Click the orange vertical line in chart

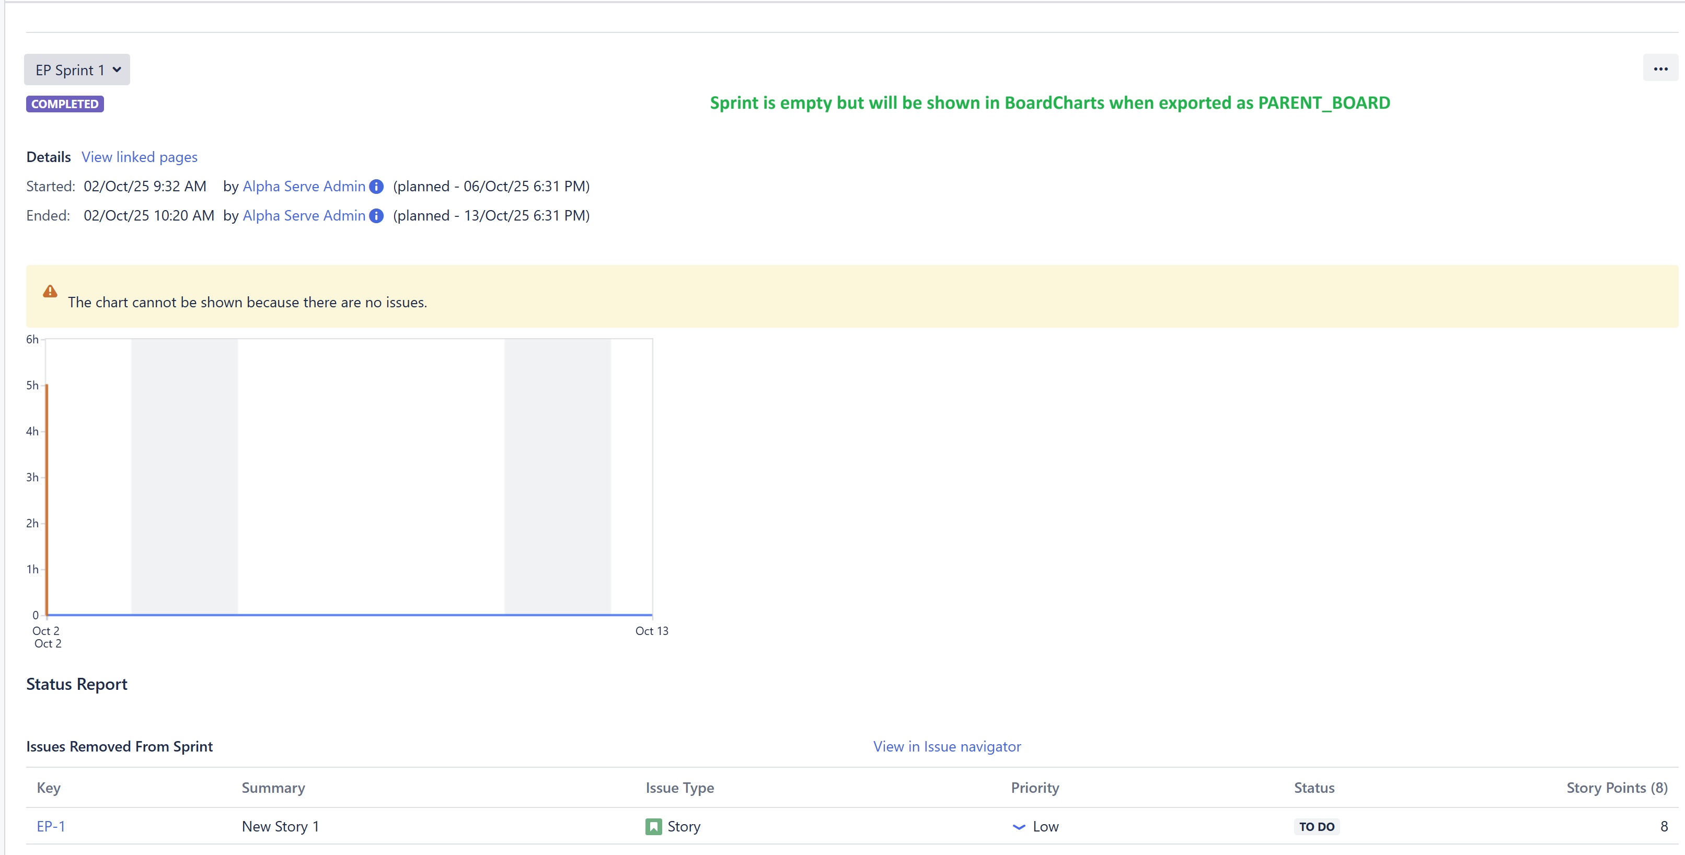tap(47, 497)
